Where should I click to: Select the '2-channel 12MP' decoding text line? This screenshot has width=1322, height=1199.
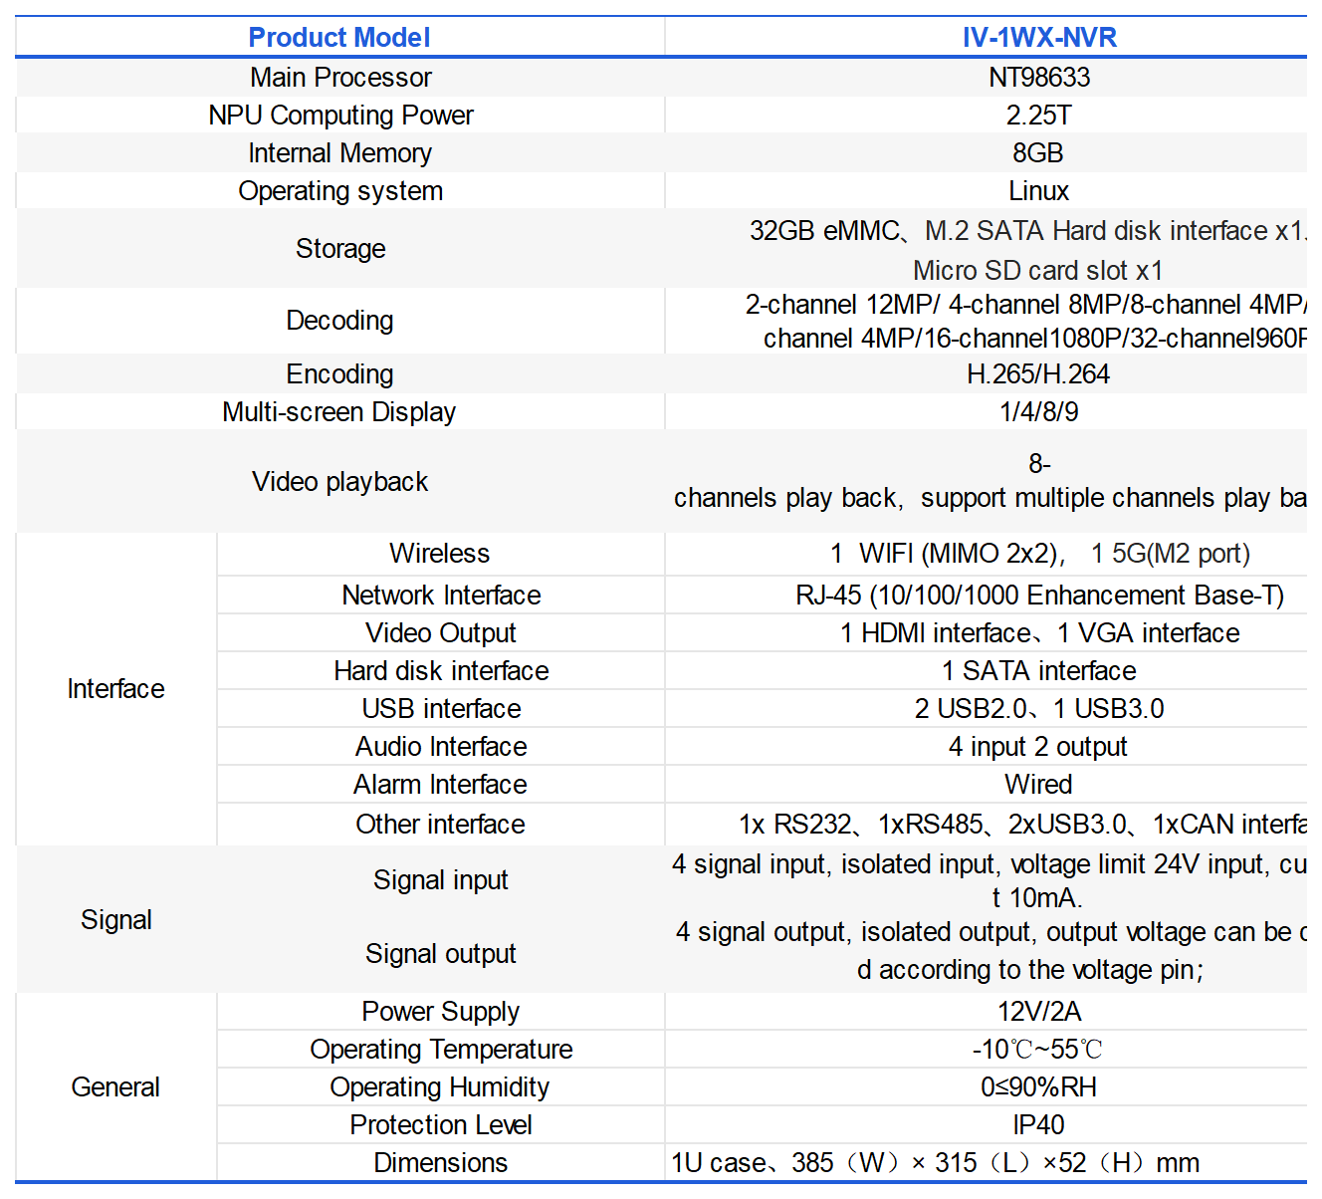pos(1026,305)
